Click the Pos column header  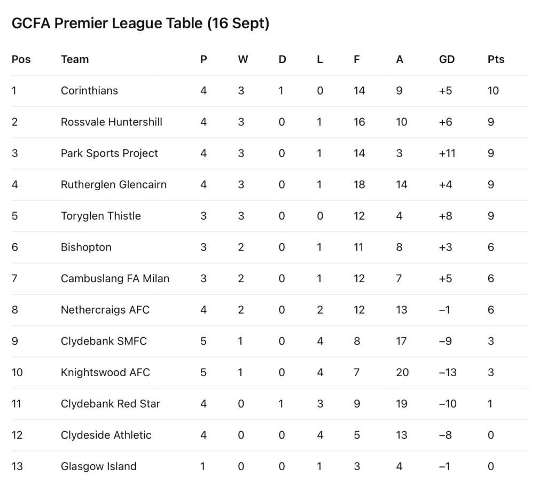tap(21, 59)
